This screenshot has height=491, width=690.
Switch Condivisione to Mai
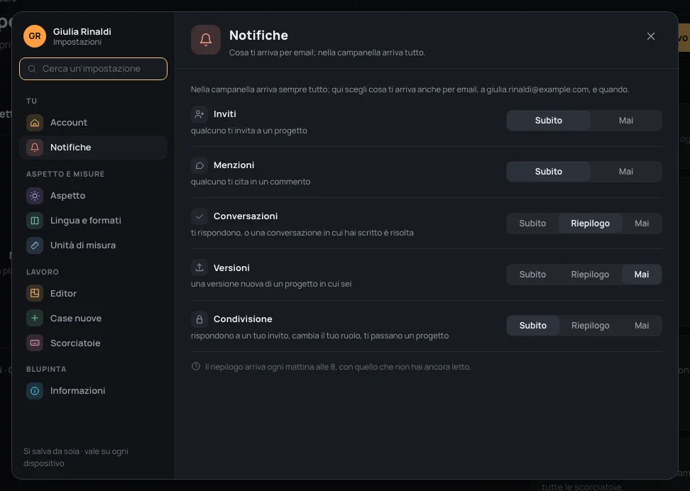642,326
